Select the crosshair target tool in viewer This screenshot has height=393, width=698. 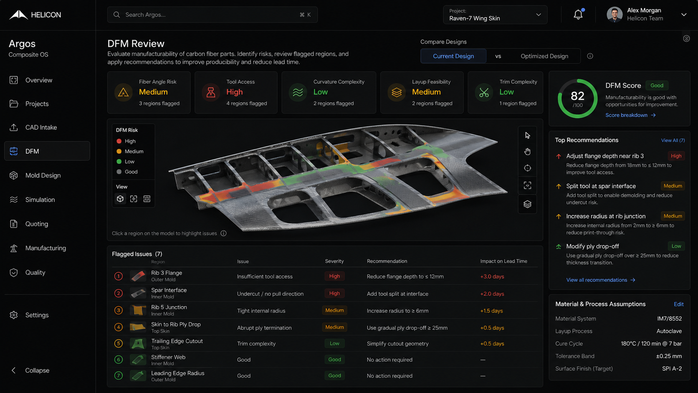coord(528,168)
